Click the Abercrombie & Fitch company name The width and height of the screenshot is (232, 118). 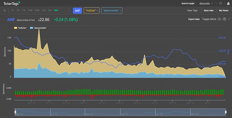pos(26,20)
